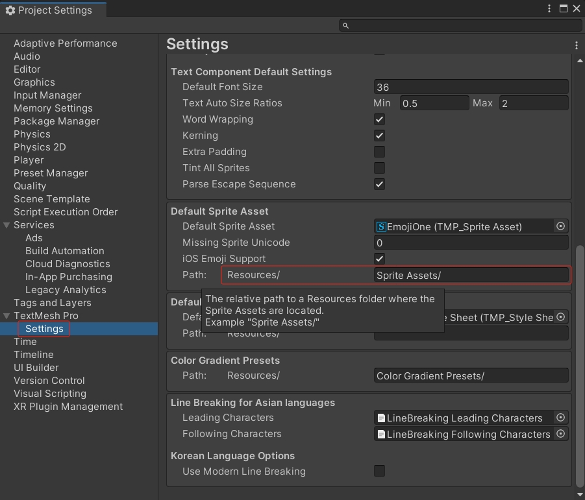Open the window title bar kebab menu
Viewport: 585px width, 500px height.
[550, 9]
